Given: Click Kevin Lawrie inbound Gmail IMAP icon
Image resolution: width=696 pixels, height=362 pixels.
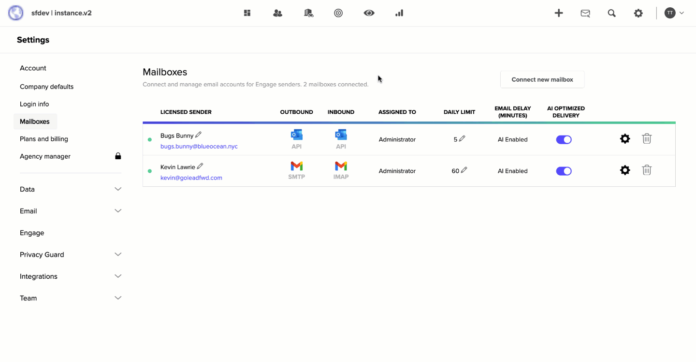Looking at the screenshot, I should (x=341, y=166).
